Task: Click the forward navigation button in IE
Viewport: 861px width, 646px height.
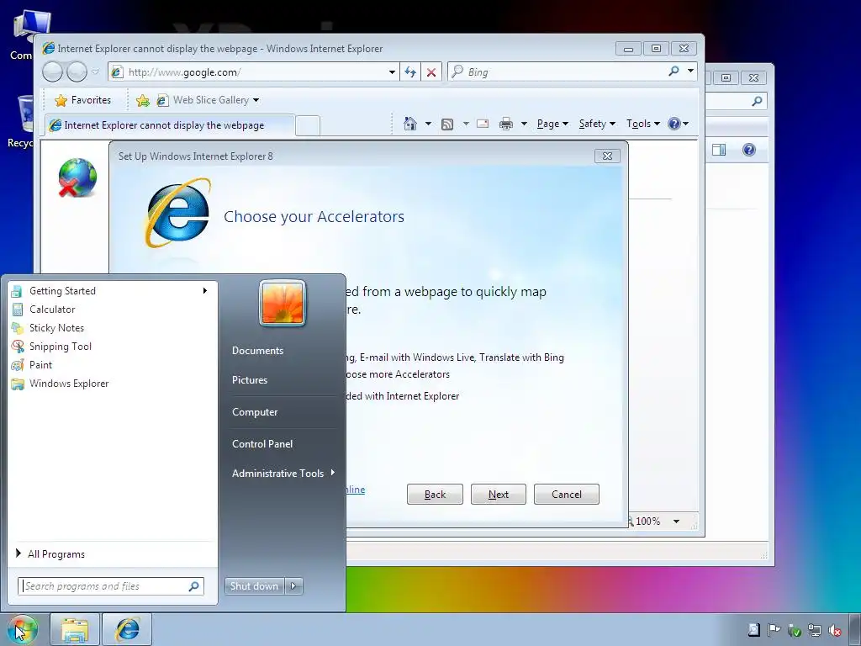Action: tap(77, 71)
